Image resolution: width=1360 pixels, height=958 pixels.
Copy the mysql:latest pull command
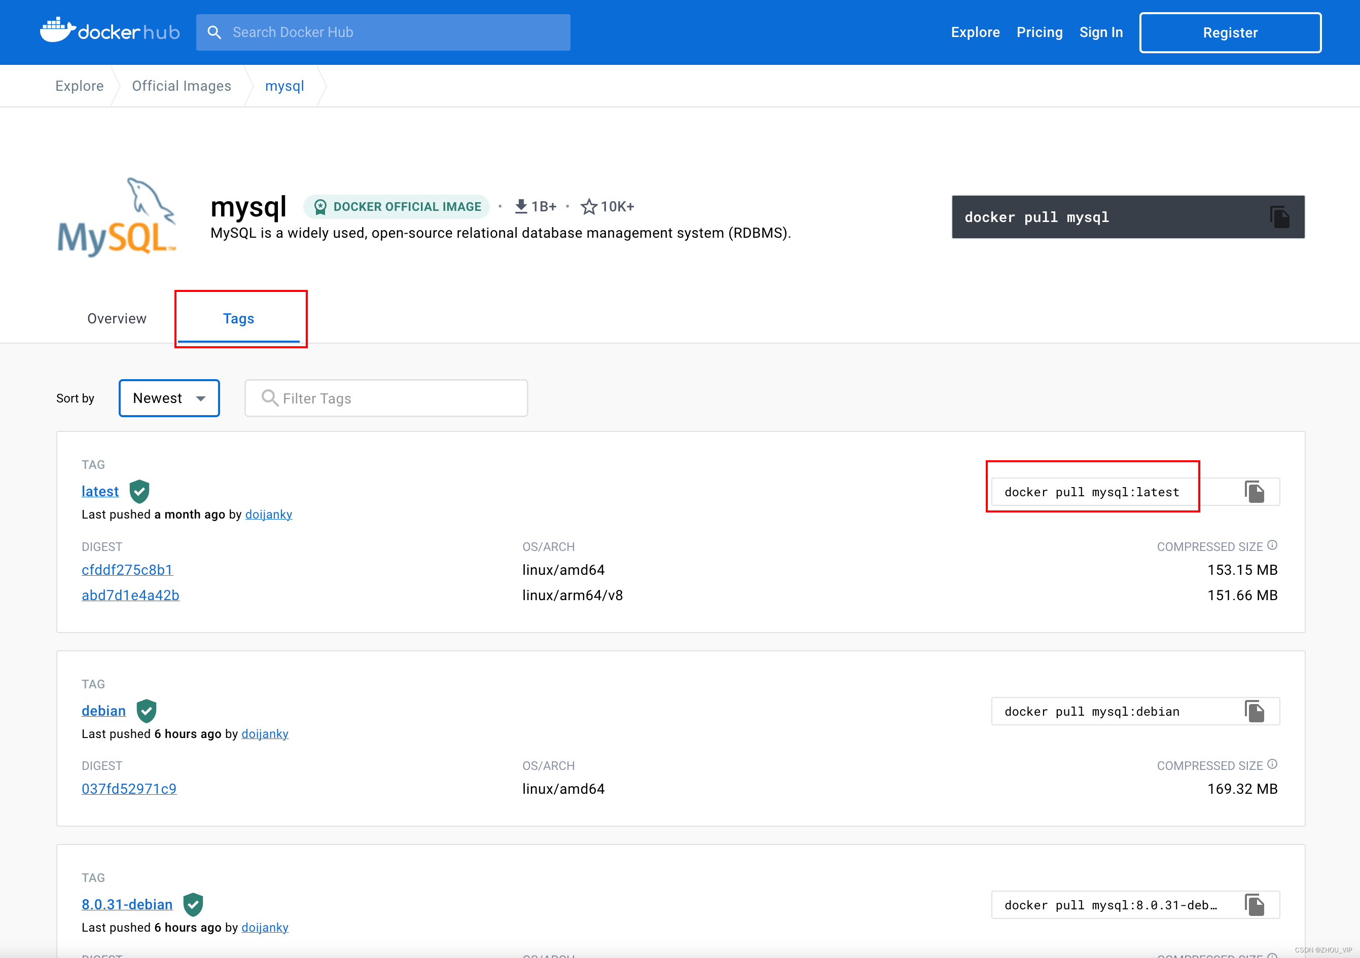tap(1255, 492)
